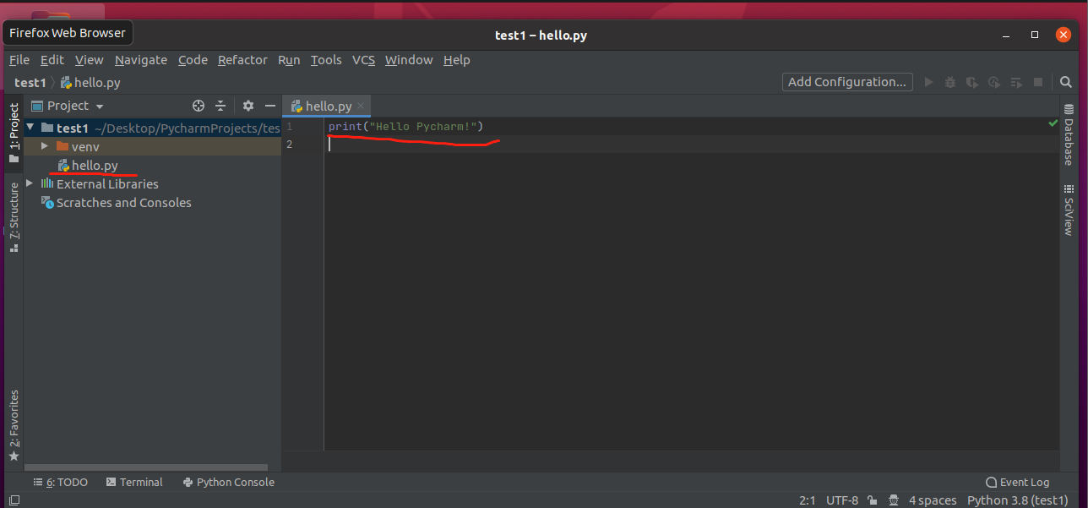The height and width of the screenshot is (508, 1088).
Task: Toggle the 1: Project tool window
Action: pyautogui.click(x=14, y=133)
